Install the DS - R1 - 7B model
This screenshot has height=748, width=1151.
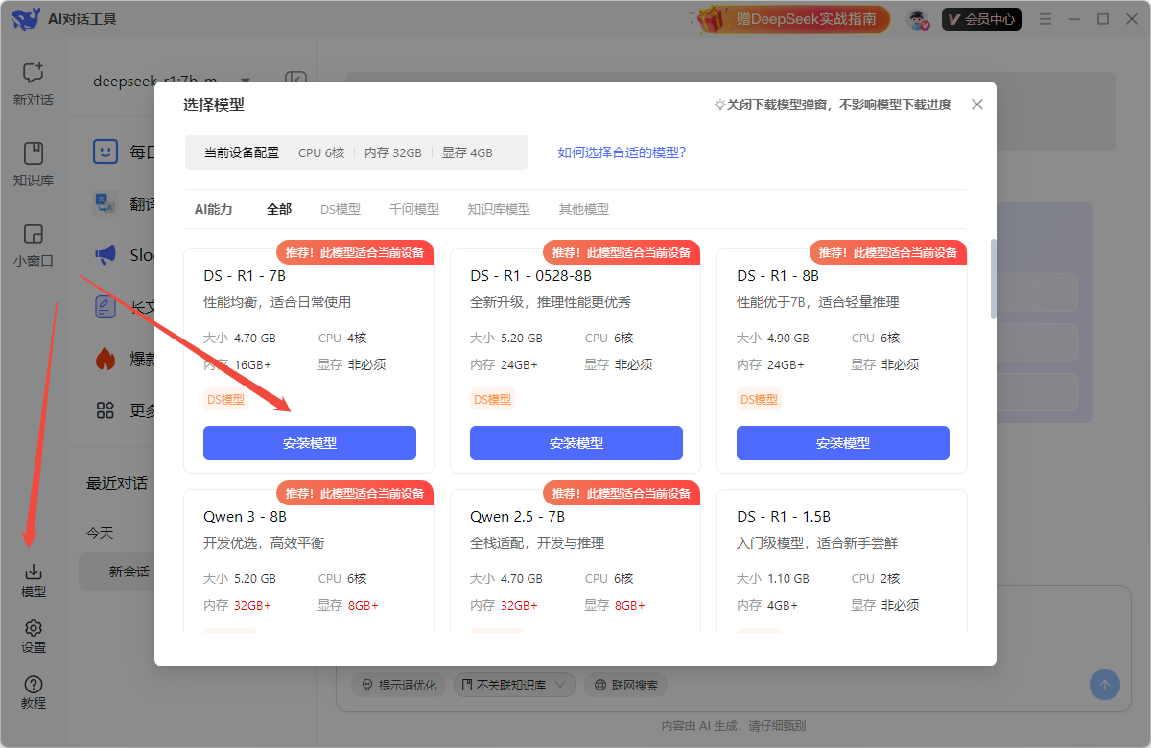tap(310, 443)
